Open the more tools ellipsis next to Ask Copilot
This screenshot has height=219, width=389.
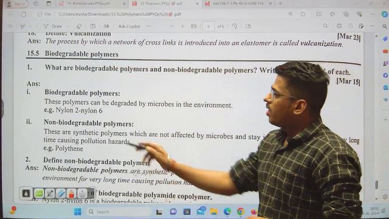point(148,26)
